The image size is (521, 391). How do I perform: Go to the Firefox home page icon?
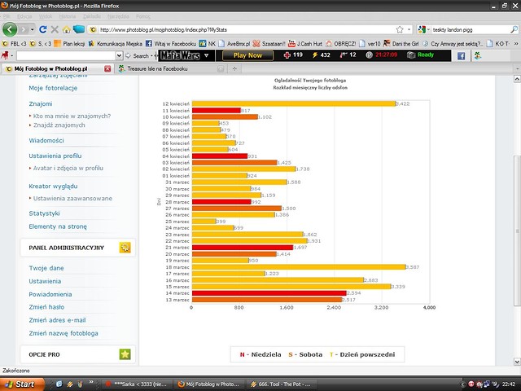(67, 29)
